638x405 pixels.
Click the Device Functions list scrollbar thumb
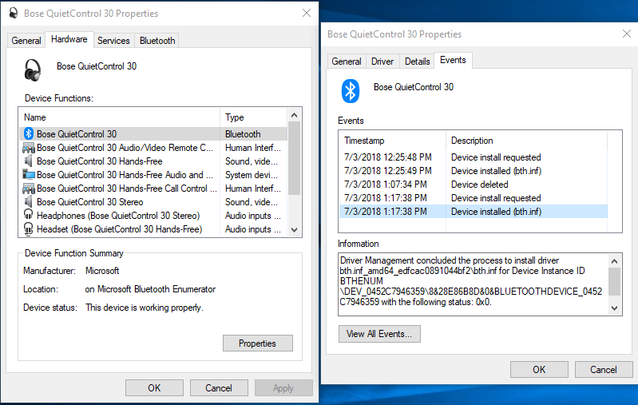[295, 159]
